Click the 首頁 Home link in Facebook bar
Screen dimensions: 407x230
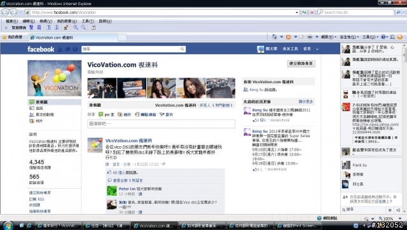(x=307, y=49)
